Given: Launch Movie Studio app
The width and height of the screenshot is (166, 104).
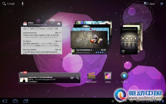Looking at the screenshot, I should tap(91, 77).
